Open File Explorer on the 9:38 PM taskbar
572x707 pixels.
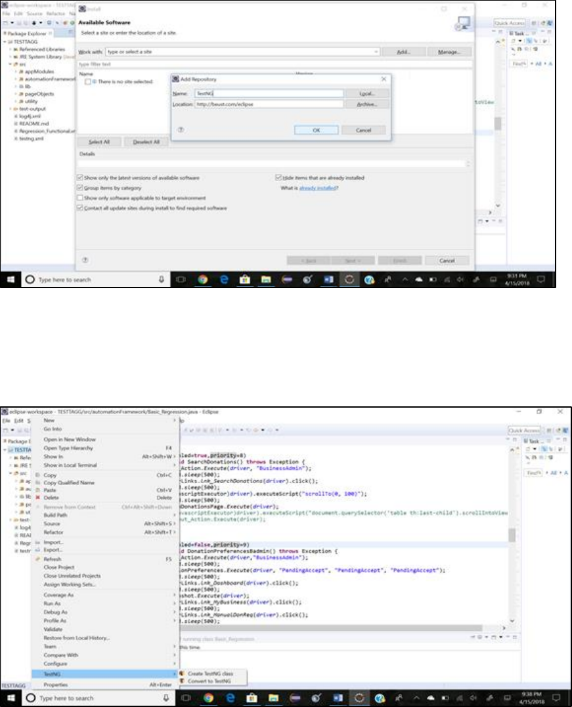tap(273, 698)
